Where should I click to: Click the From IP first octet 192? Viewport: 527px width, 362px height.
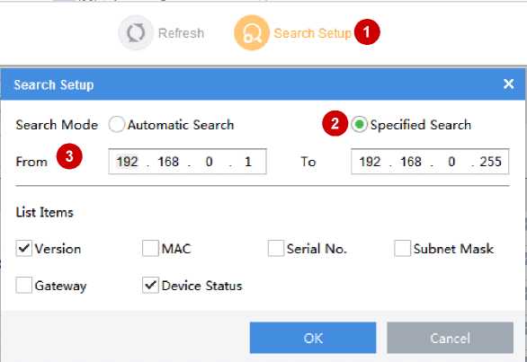point(128,162)
